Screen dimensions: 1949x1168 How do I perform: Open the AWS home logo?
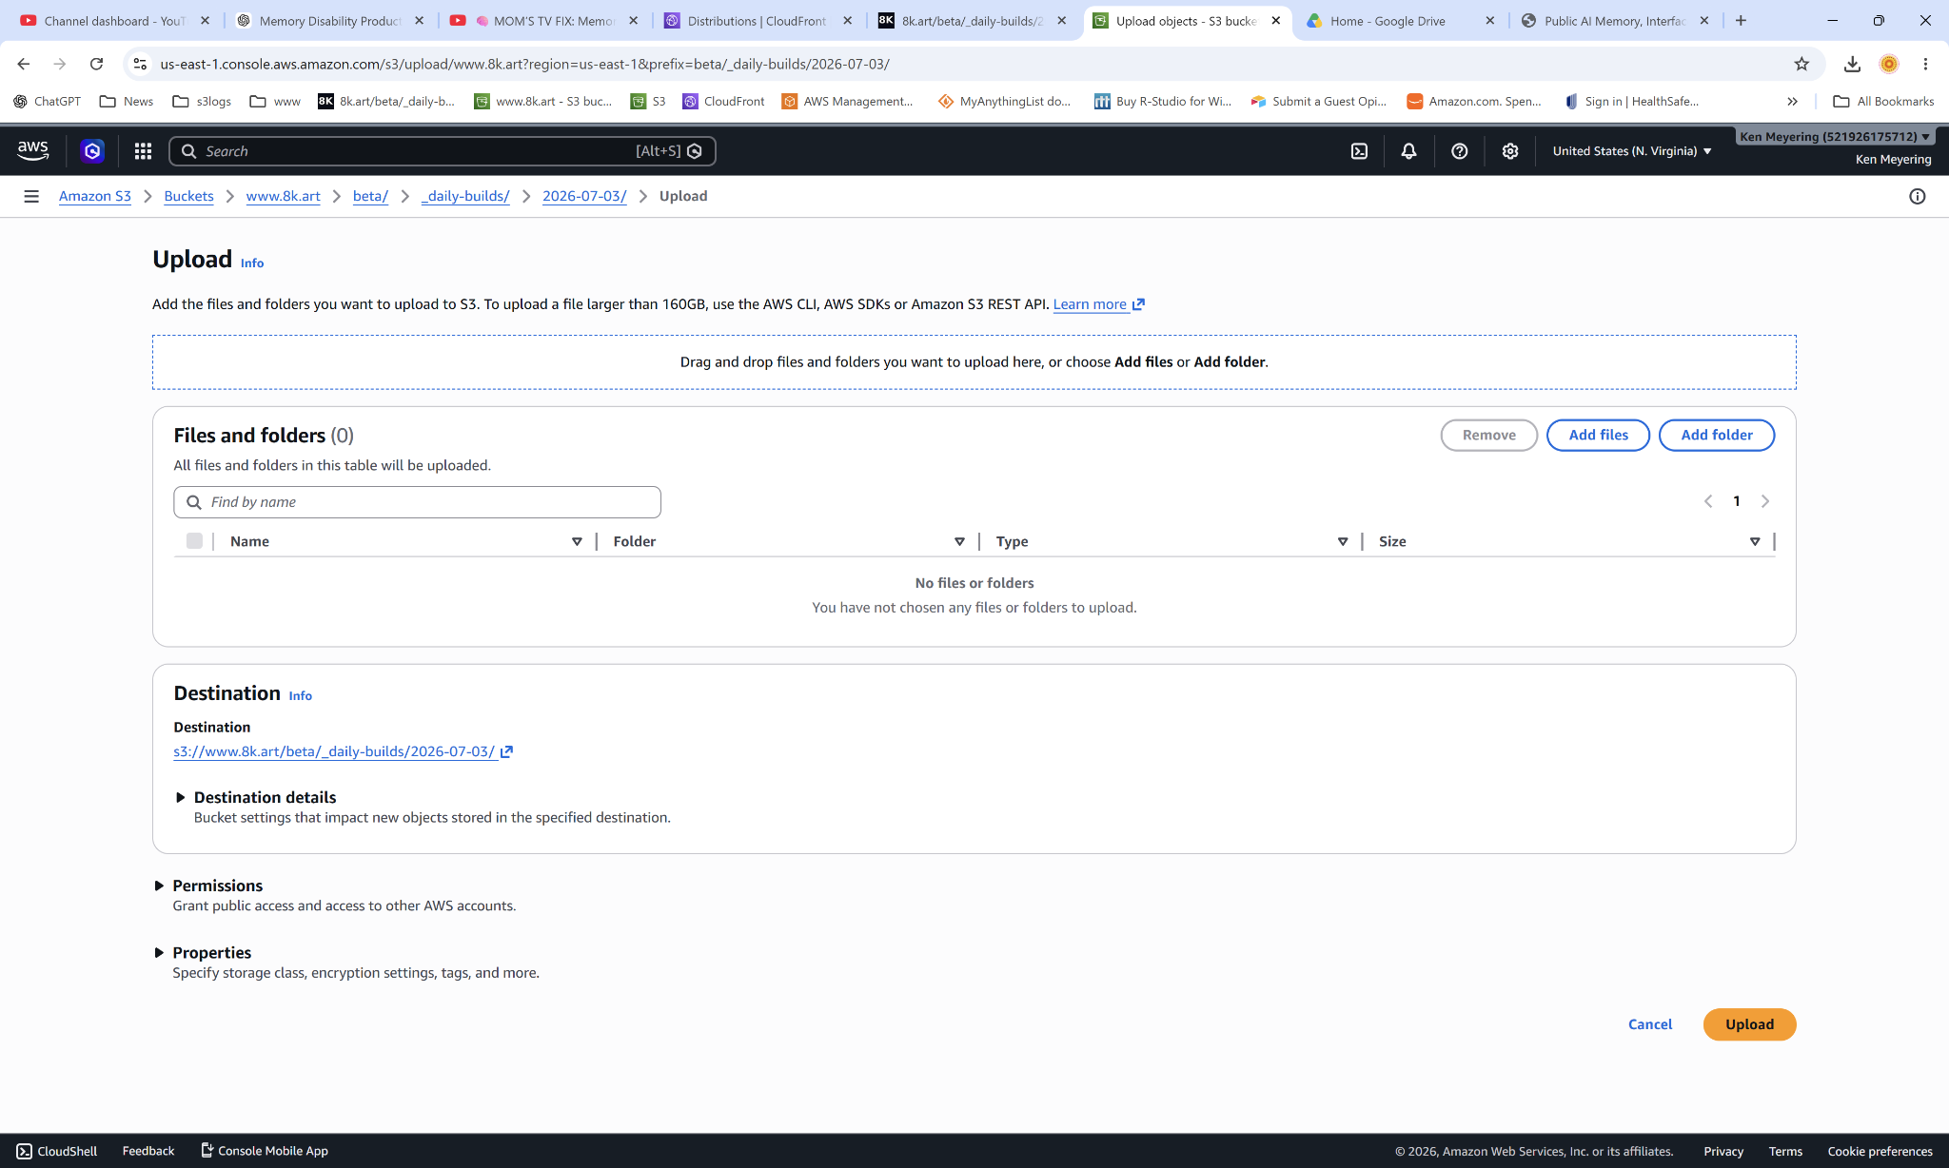click(x=32, y=150)
